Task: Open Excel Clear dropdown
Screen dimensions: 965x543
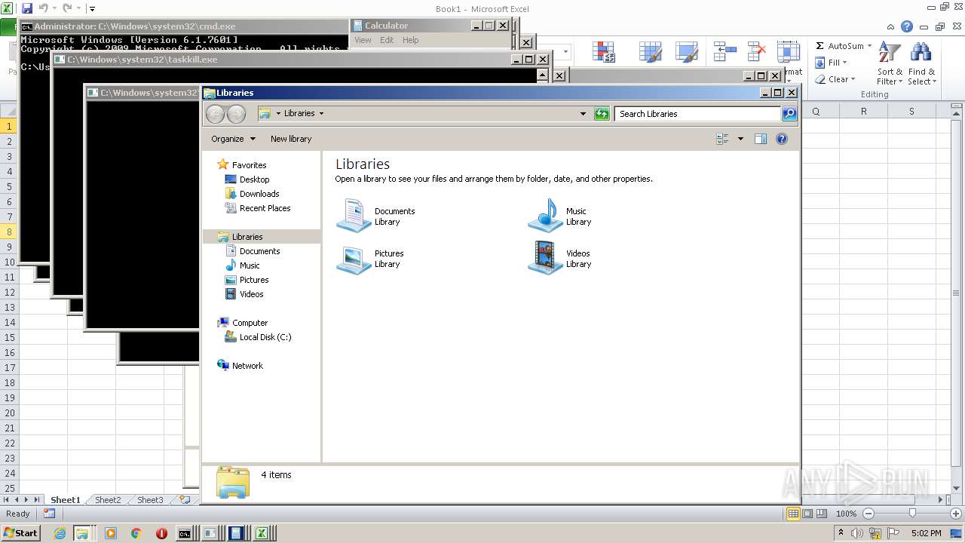Action: click(835, 79)
